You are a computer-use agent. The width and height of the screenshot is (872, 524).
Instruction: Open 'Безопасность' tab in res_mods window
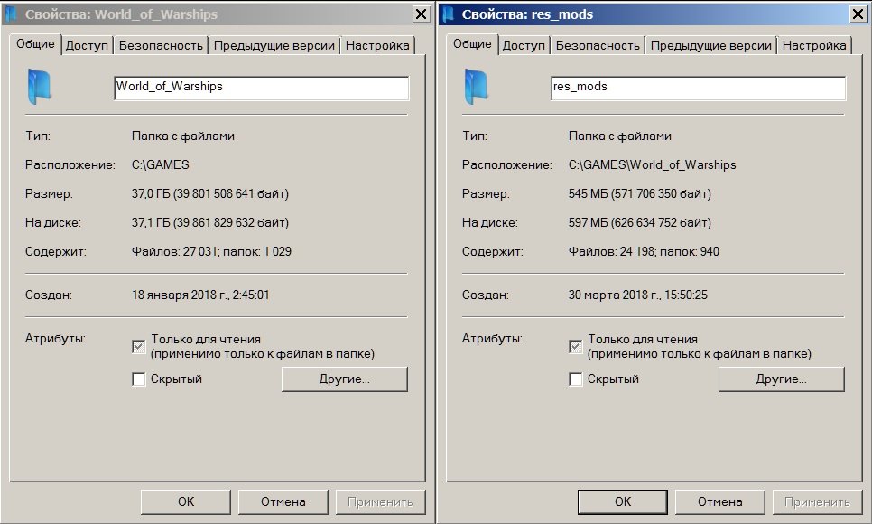(x=598, y=46)
